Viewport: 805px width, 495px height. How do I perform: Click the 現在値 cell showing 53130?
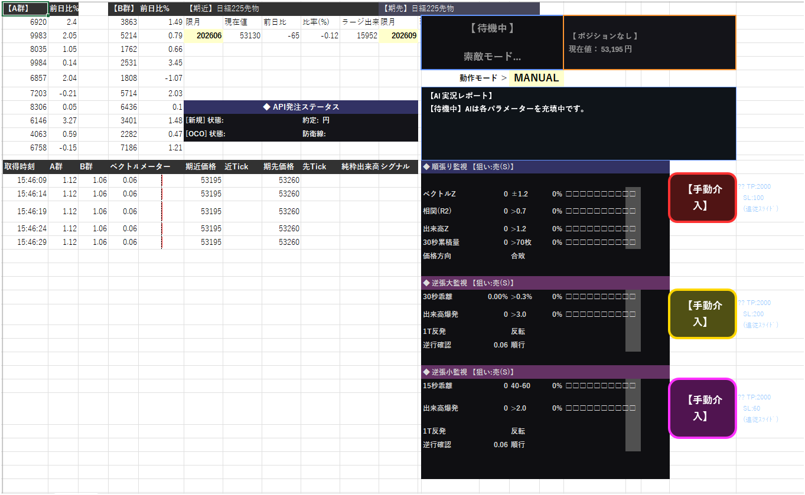pos(242,36)
